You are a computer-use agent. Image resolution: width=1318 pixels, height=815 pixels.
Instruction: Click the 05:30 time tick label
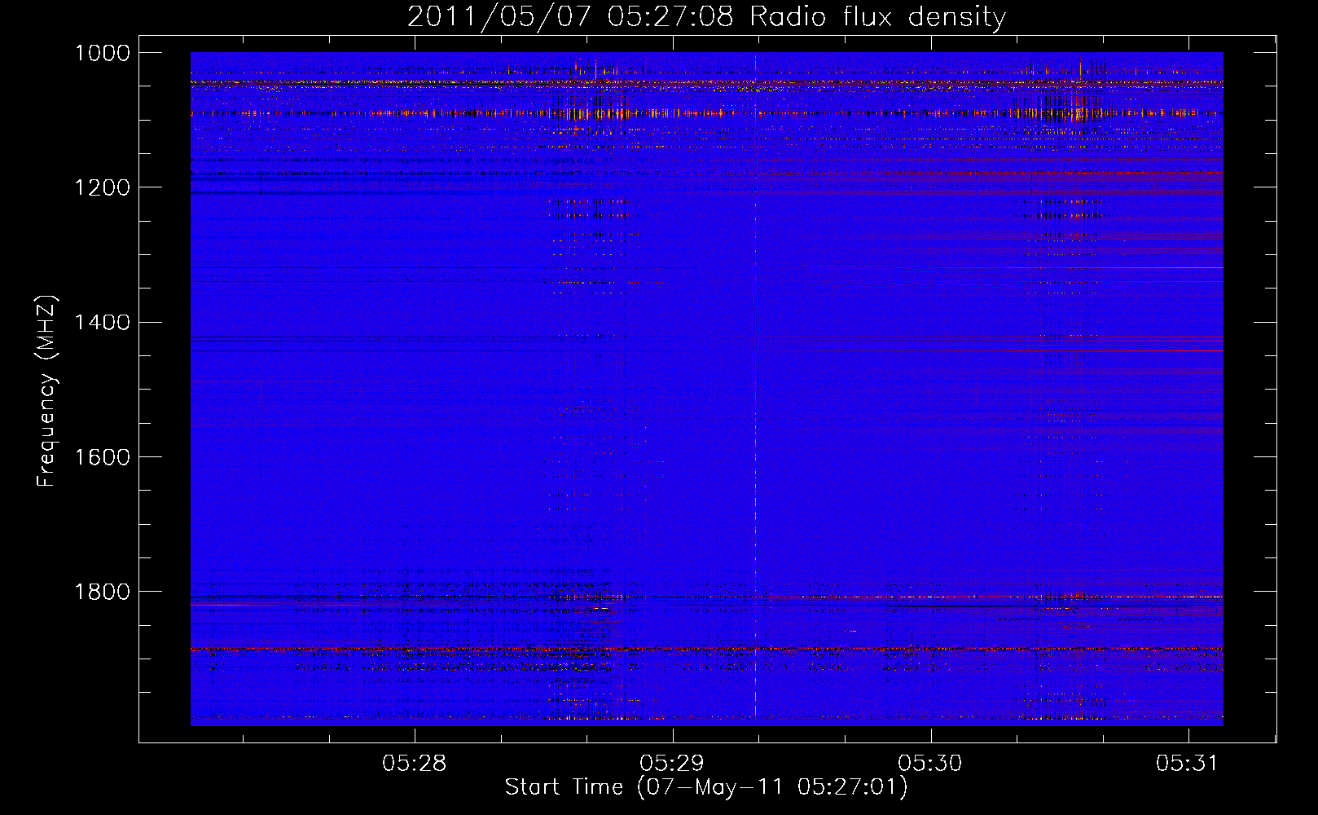[x=930, y=764]
